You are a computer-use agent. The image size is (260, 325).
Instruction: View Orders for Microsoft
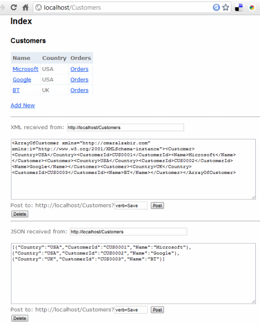[79, 69]
